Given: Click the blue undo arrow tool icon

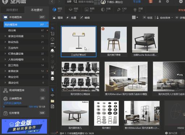Looking at the screenshot, I should 52,28.
